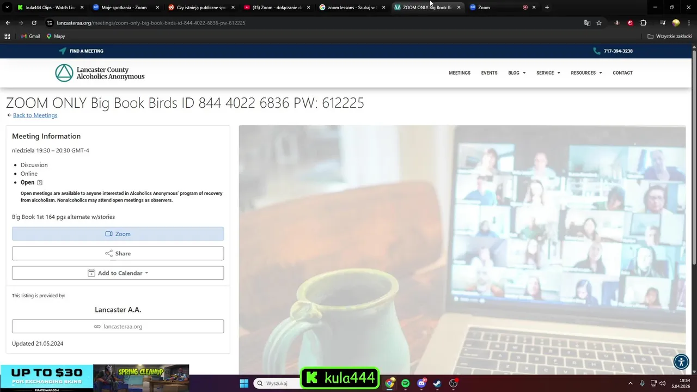This screenshot has height=392, width=697.
Task: Reload the page with the refresh icon
Action: tap(34, 23)
